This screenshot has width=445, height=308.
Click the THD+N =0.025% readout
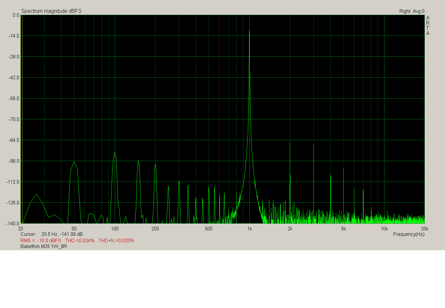116,240
